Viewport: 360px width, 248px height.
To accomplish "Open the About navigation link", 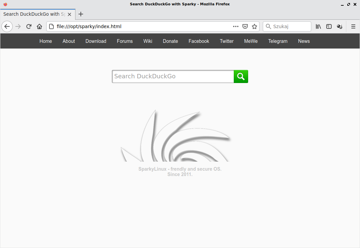I will pyautogui.click(x=69, y=41).
